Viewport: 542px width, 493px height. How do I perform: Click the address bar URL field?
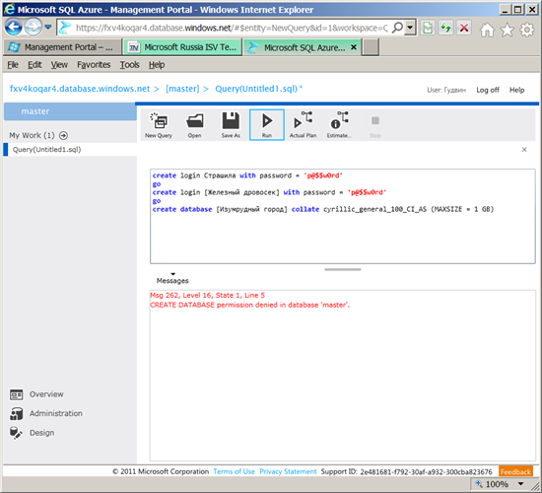pyautogui.click(x=232, y=28)
